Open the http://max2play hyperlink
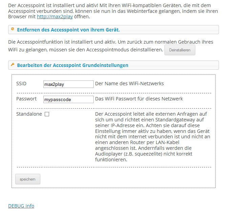Viewport: 241px width, 211px height. [x=55, y=17]
